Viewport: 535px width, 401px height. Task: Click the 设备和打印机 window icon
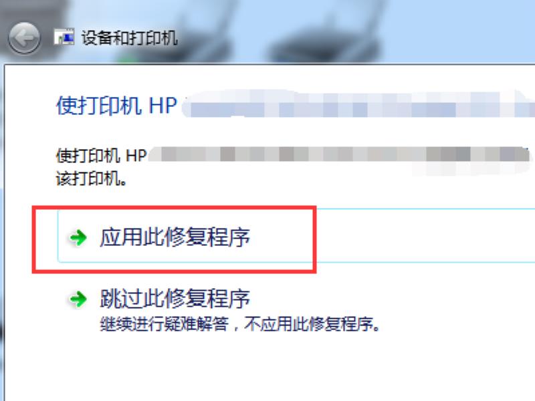(64, 37)
